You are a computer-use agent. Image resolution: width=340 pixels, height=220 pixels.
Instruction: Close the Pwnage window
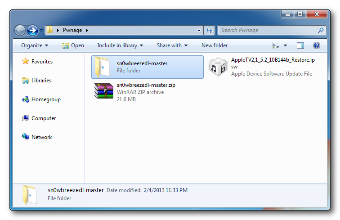[x=317, y=14]
